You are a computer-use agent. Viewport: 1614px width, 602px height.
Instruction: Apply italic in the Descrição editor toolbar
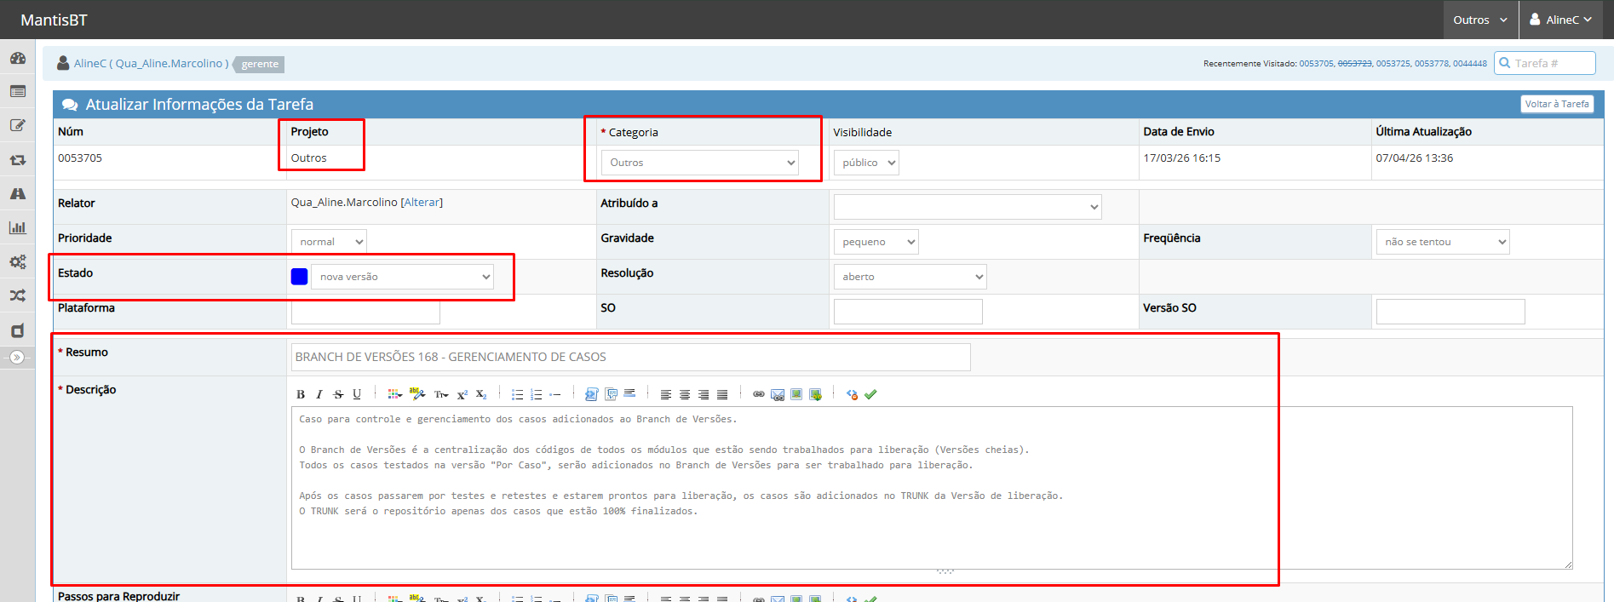(x=319, y=394)
